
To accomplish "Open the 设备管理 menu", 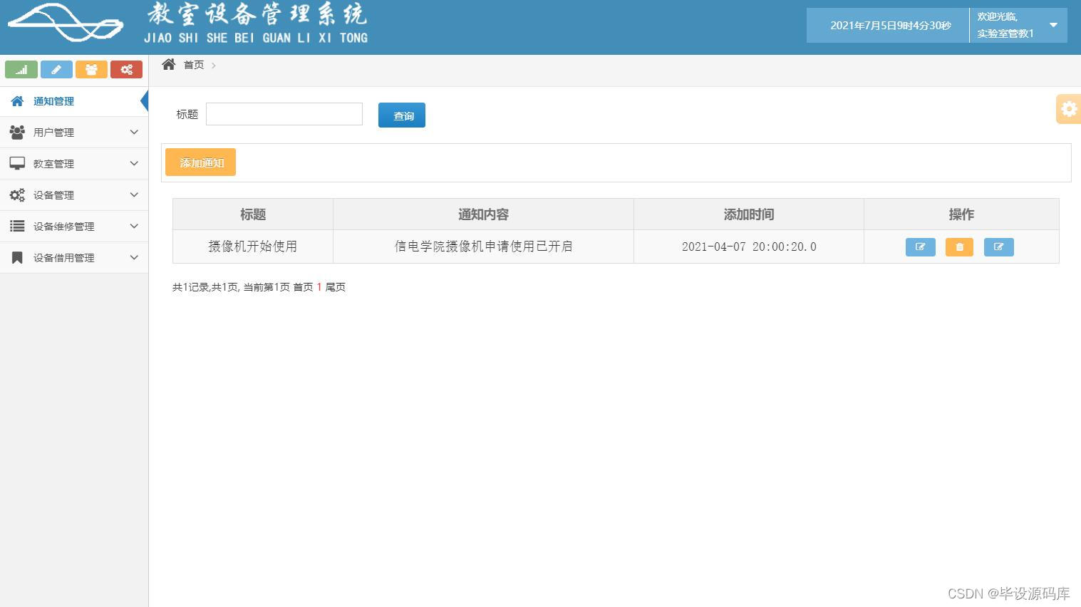I will pos(74,195).
